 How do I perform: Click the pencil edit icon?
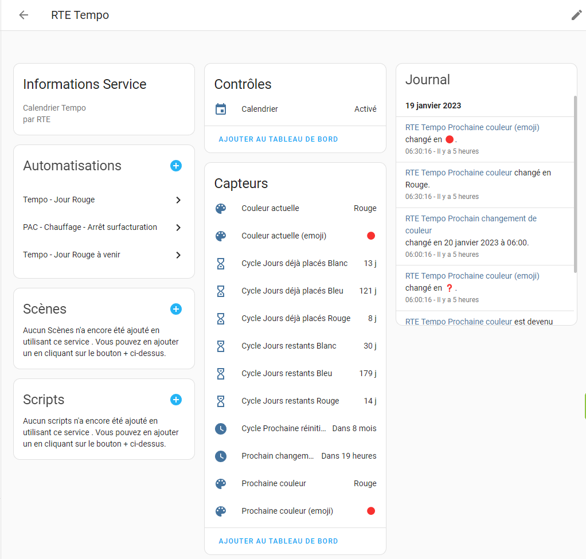point(576,15)
